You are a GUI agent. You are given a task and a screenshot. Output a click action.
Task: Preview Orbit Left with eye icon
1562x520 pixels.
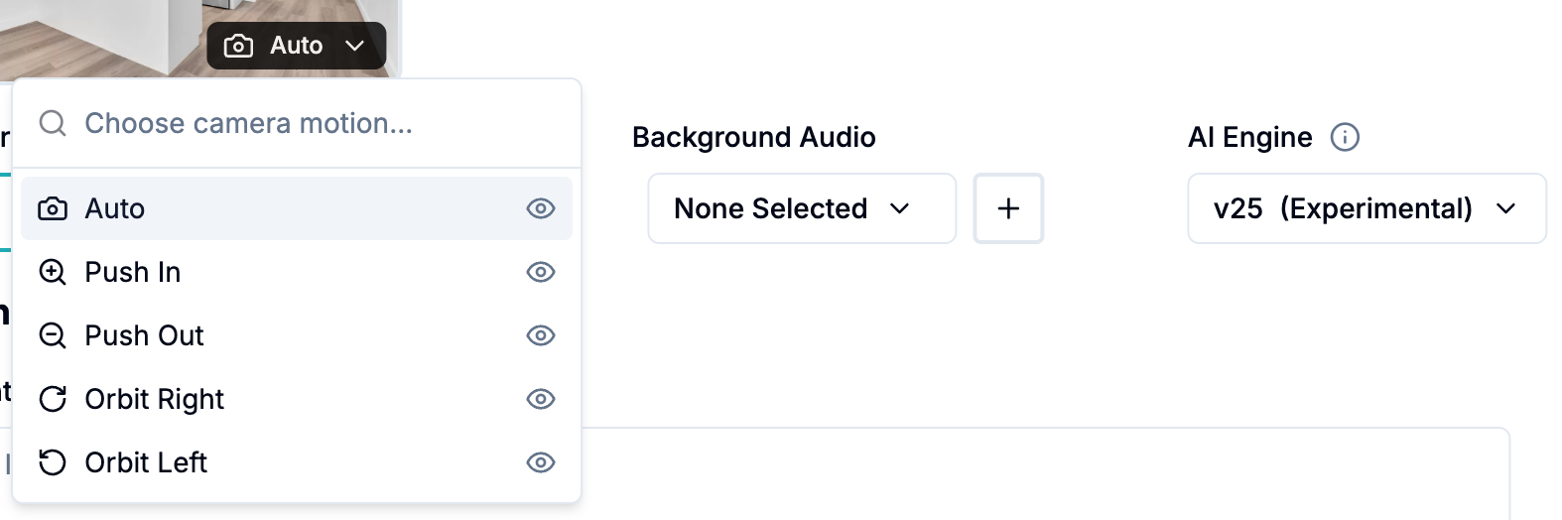(x=541, y=462)
